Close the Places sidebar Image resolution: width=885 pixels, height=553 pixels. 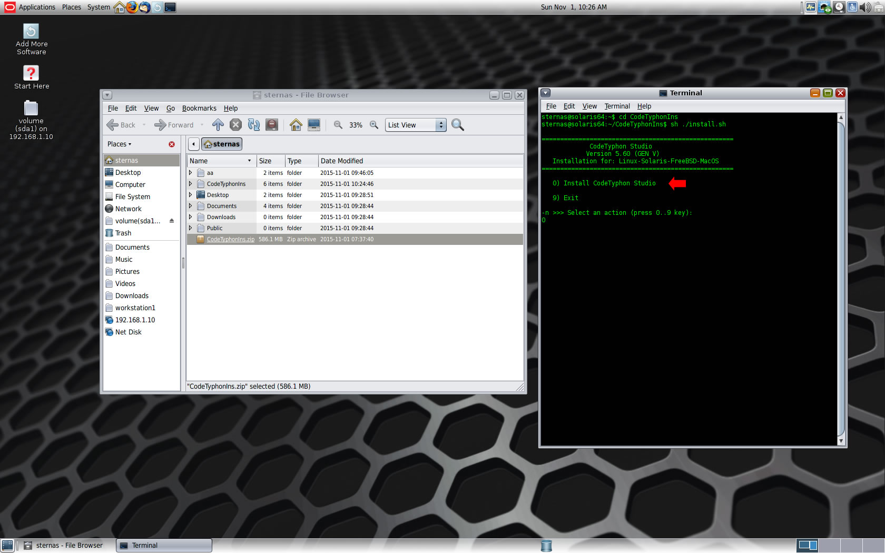(x=172, y=144)
